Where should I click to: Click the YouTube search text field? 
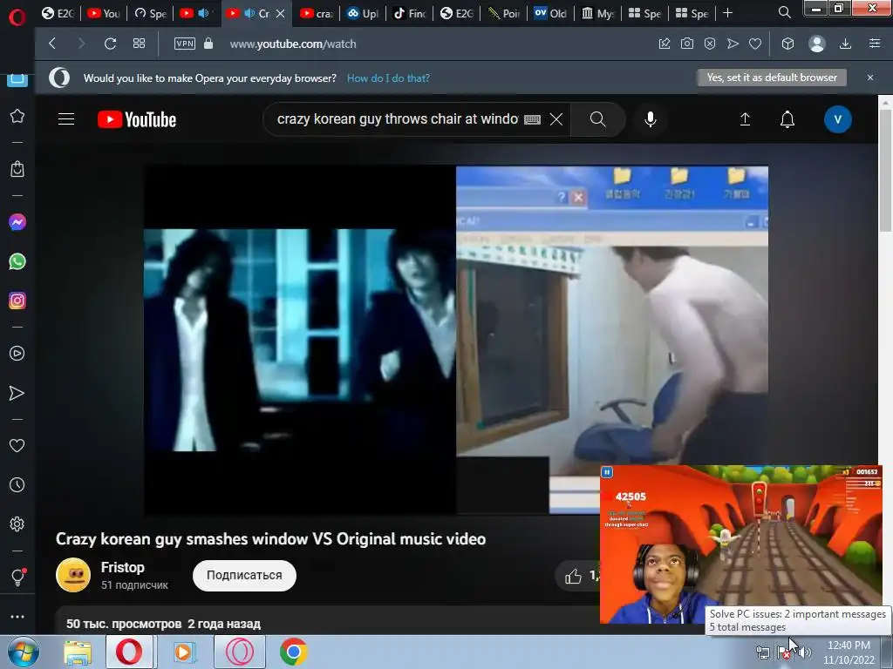pos(397,118)
